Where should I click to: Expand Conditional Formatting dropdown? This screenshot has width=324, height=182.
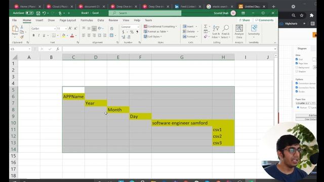click(x=160, y=26)
